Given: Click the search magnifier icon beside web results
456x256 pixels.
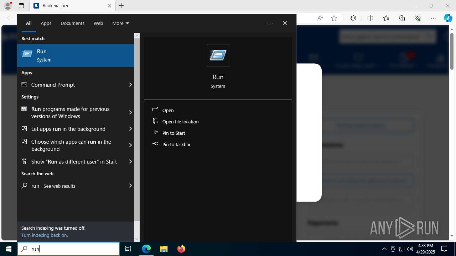Looking at the screenshot, I should coord(24,186).
